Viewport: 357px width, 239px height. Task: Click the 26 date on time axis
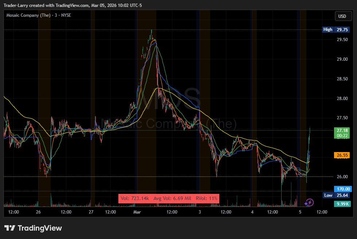[x=38, y=212]
